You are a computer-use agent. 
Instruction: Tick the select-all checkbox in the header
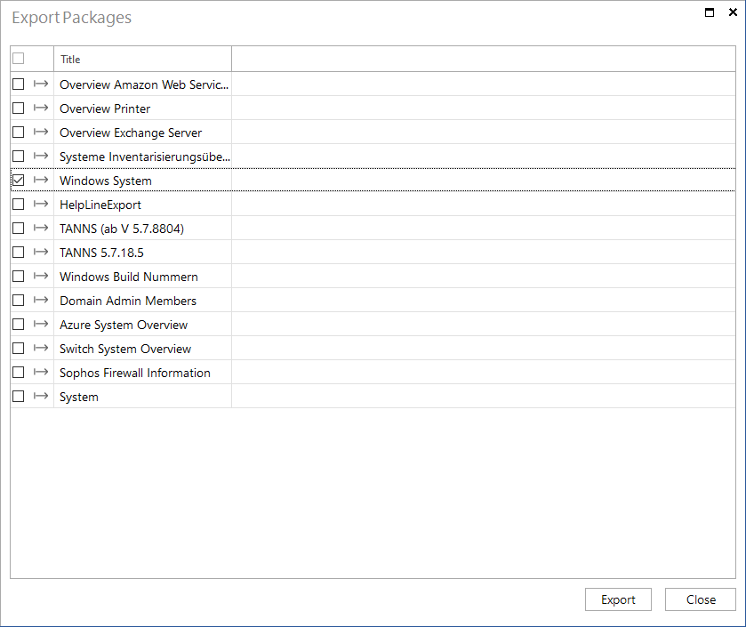(18, 59)
